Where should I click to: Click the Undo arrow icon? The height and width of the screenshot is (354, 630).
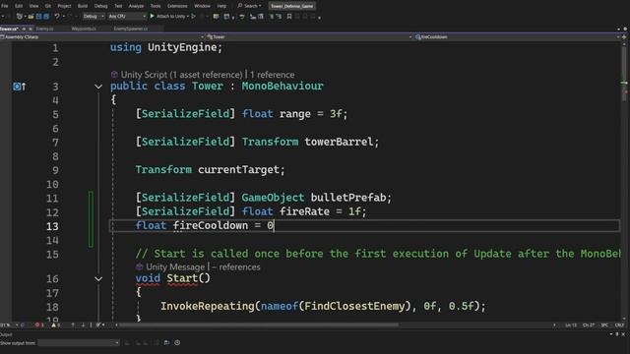(57, 17)
